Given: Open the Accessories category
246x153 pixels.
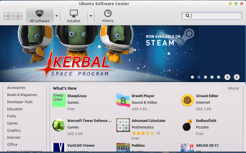Looking at the screenshot, I should (x=16, y=87).
